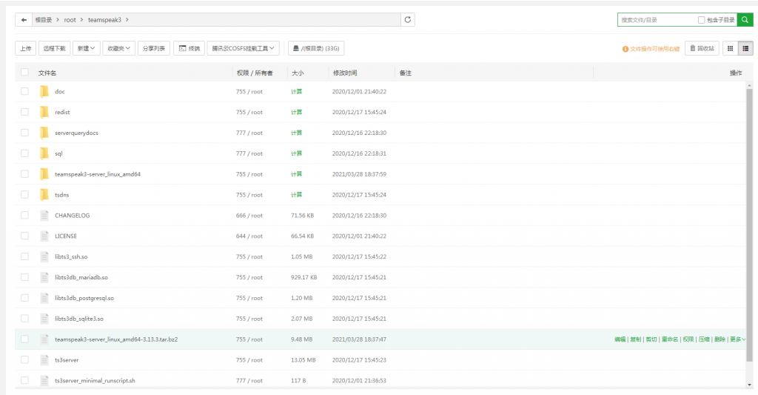
Task: Click 权限 for the tar.bz2 file
Action: [x=688, y=339]
